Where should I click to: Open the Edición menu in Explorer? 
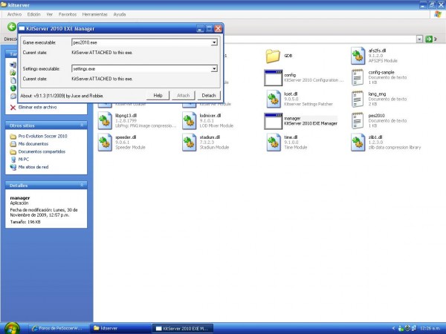click(x=34, y=14)
